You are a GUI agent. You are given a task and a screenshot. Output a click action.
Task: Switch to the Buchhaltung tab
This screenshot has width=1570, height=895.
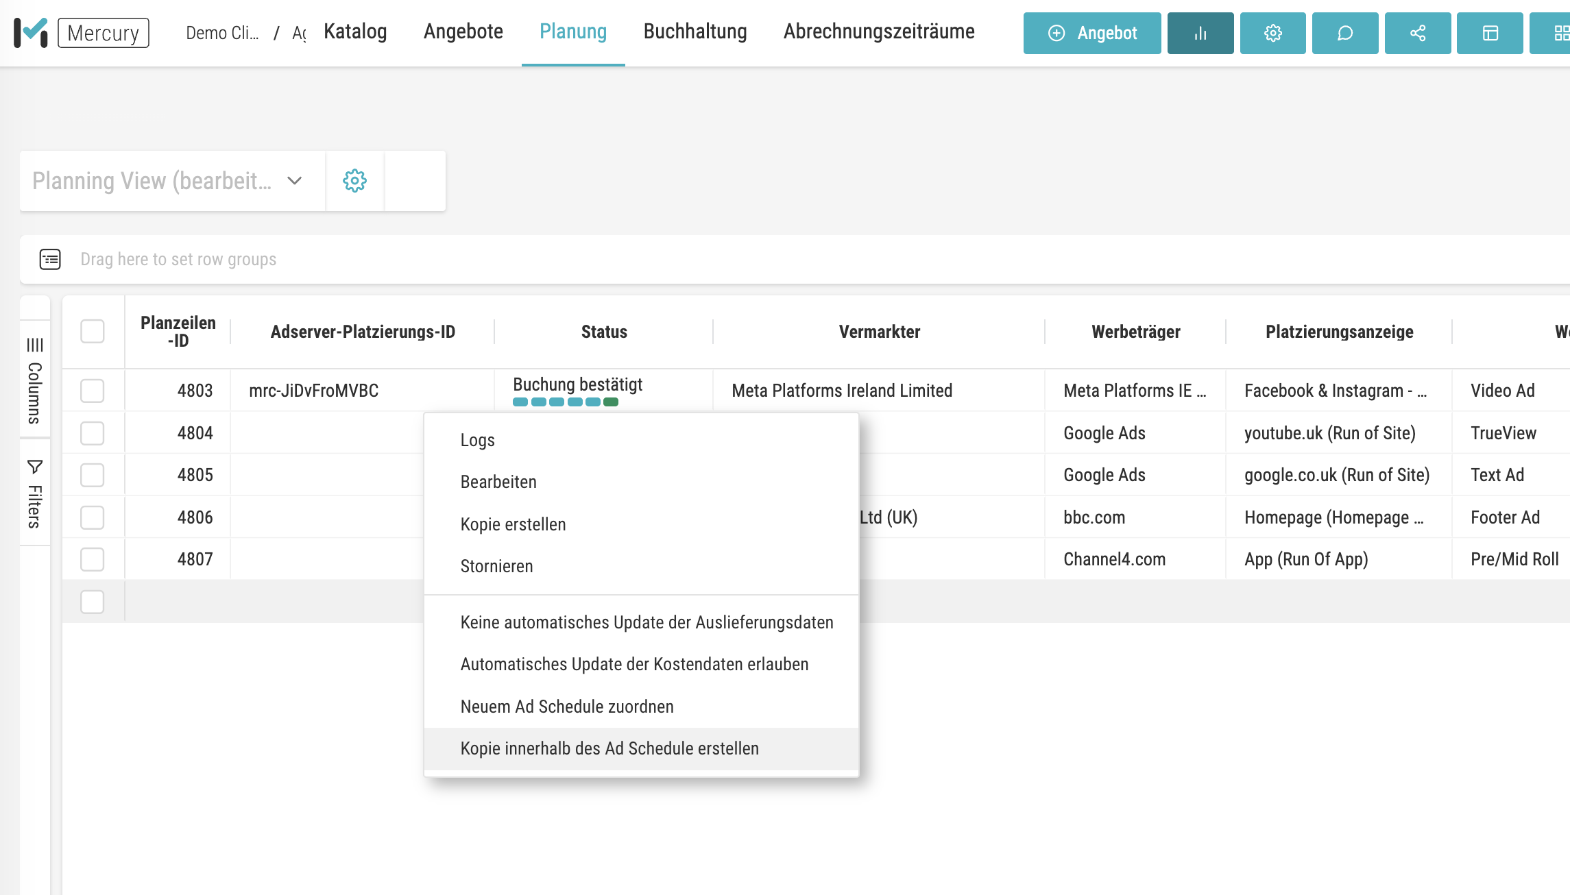click(695, 32)
